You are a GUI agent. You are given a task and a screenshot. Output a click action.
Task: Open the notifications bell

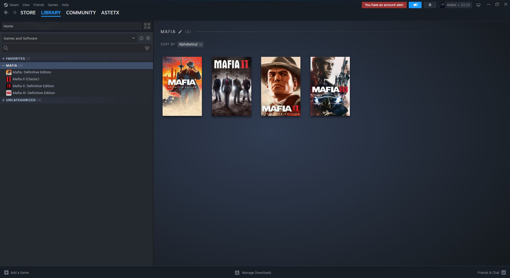430,5
